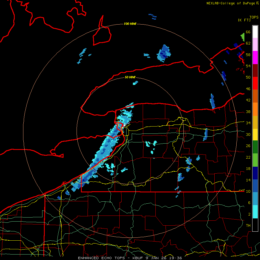Click the TOPS legend title
Image resolution: width=260 pixels, height=260 pixels.
(x=254, y=17)
